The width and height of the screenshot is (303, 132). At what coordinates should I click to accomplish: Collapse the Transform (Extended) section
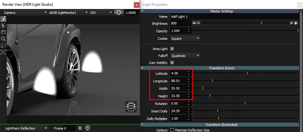click(x=143, y=125)
